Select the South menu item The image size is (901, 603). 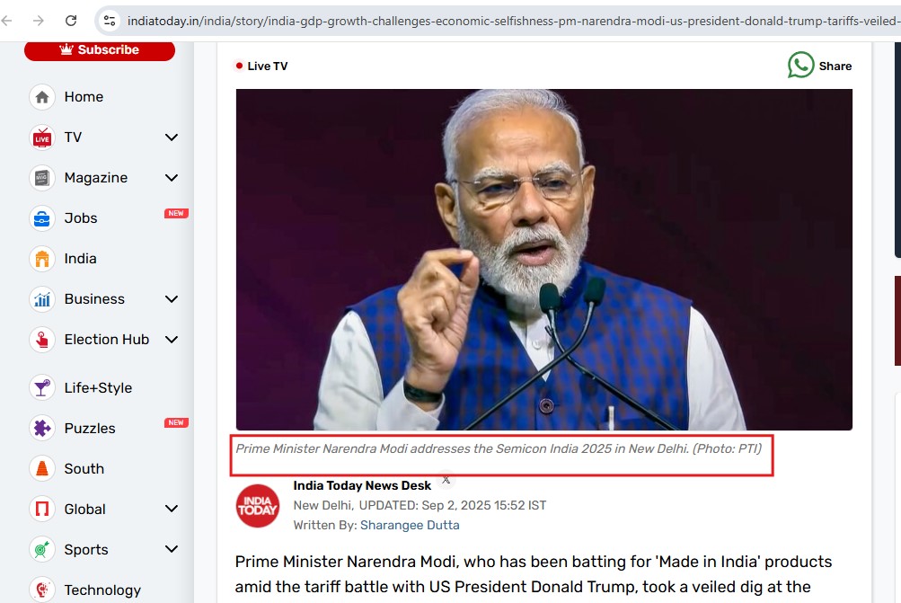pos(84,469)
